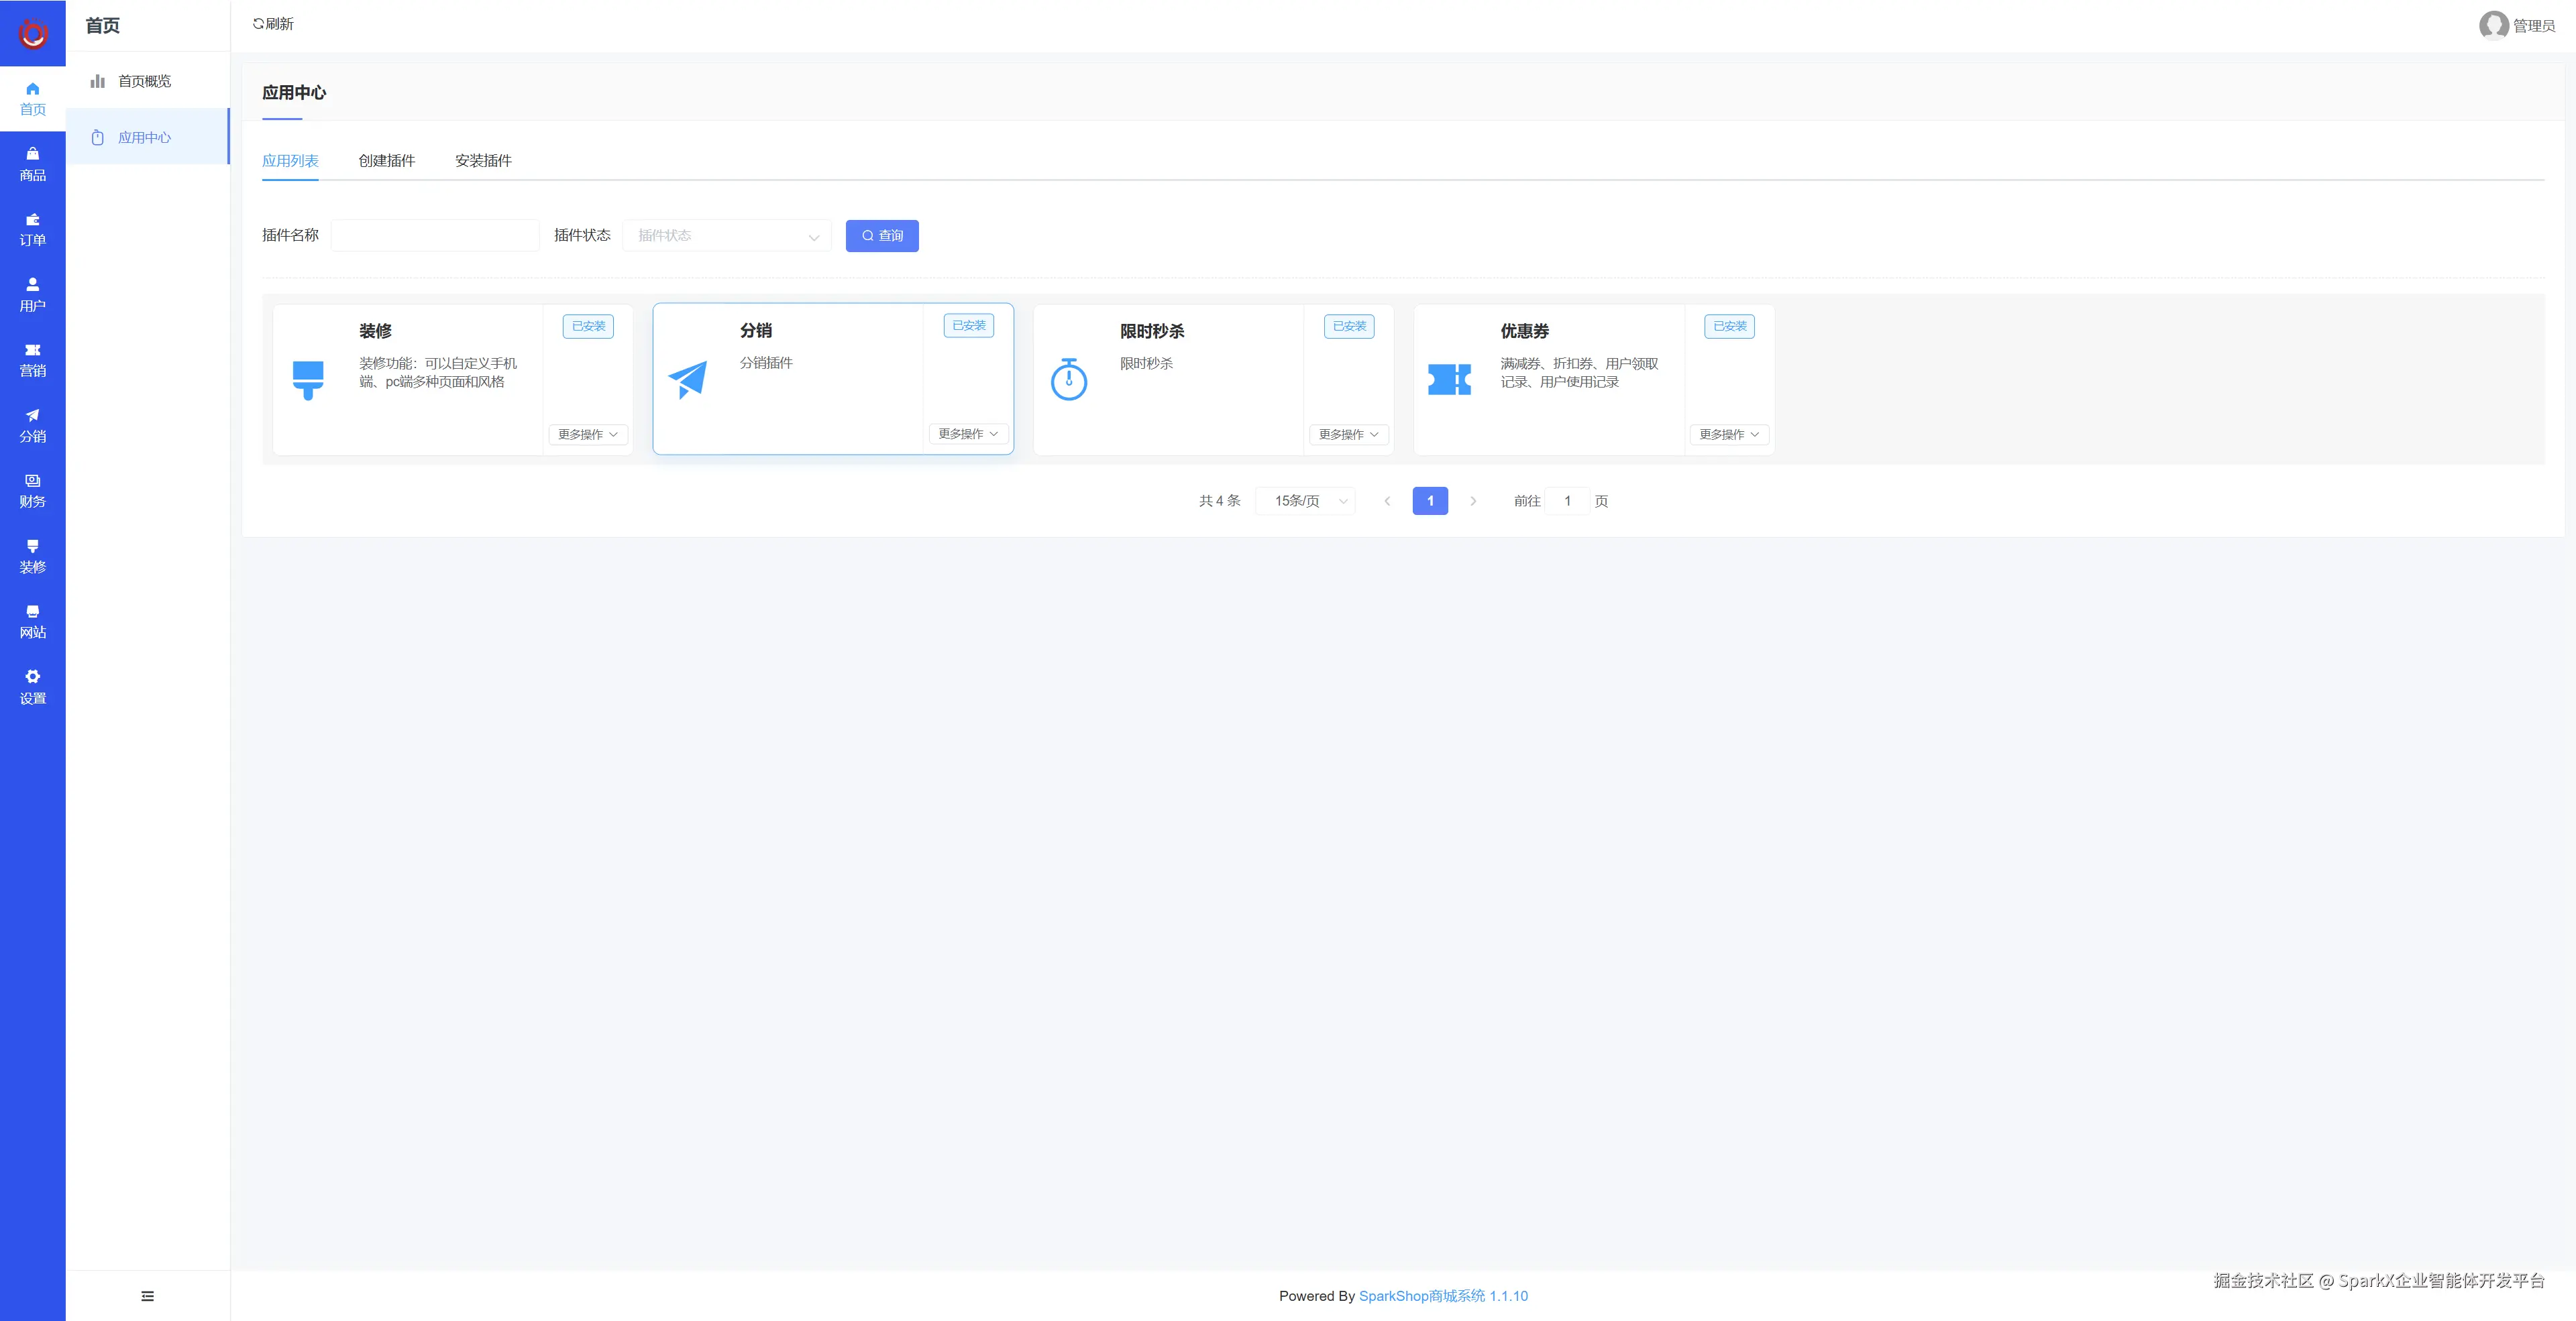The width and height of the screenshot is (2576, 1321).
Task: Click the 刷新 refresh icon
Action: point(258,24)
